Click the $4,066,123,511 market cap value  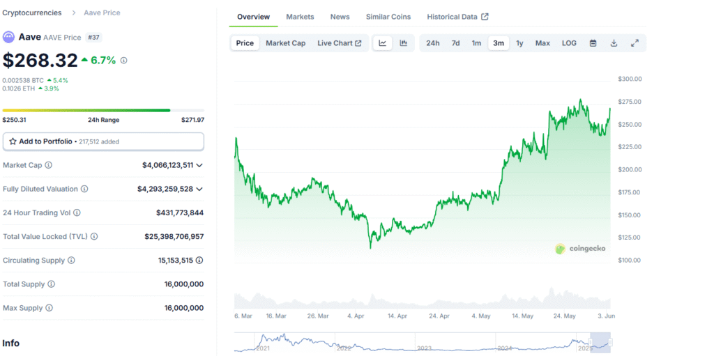tap(167, 165)
